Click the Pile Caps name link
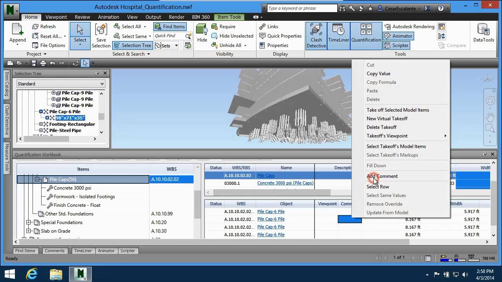 click(x=266, y=175)
